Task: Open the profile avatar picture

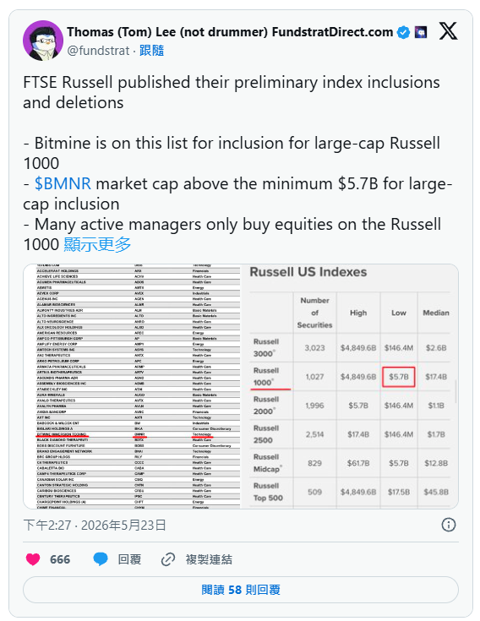Action: [43, 41]
